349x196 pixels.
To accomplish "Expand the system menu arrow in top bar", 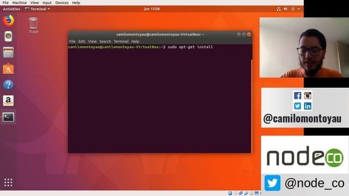I will (x=299, y=9).
